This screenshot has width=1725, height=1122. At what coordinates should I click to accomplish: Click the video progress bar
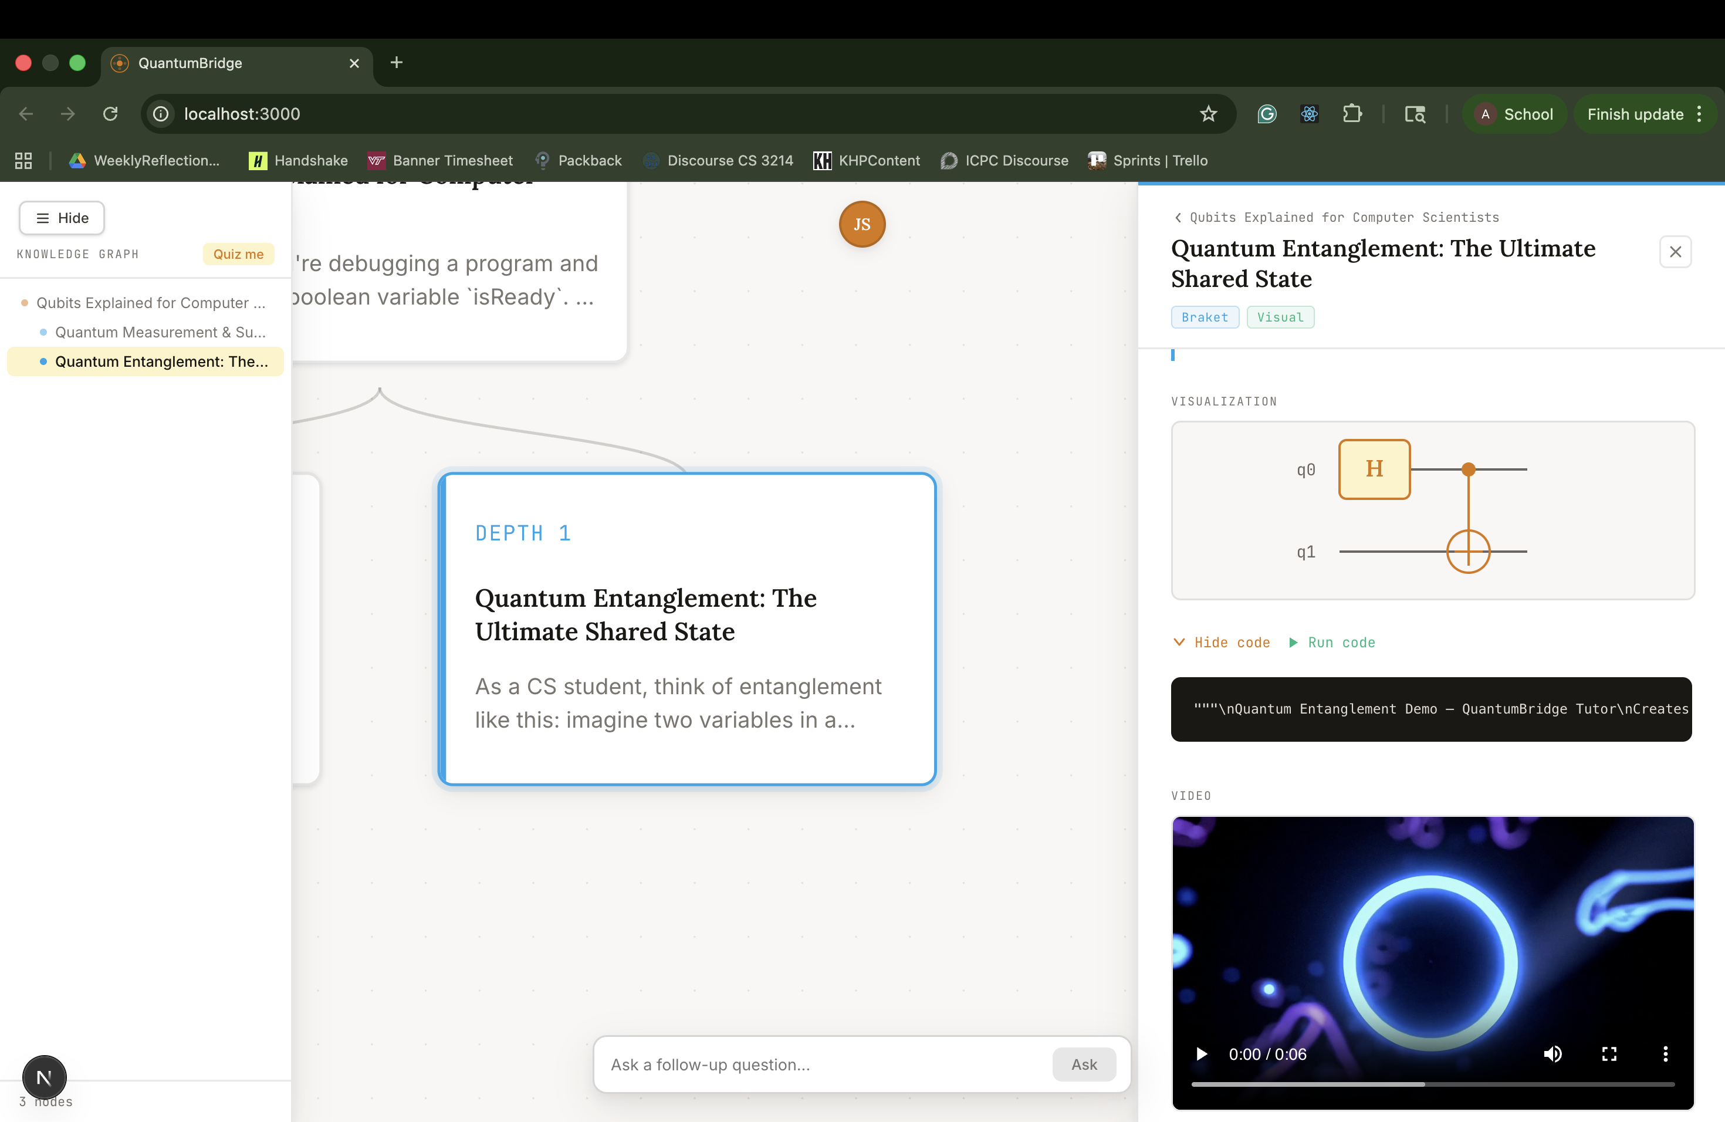1432,1084
